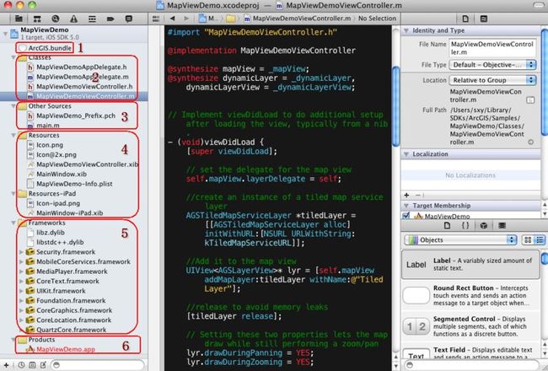Add new file plus button in navigator footer
Viewport: 548px width, 371px height.
coord(6,365)
